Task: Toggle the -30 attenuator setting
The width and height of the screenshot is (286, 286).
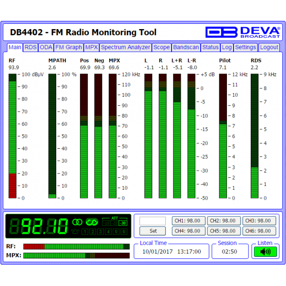Action: point(123,223)
